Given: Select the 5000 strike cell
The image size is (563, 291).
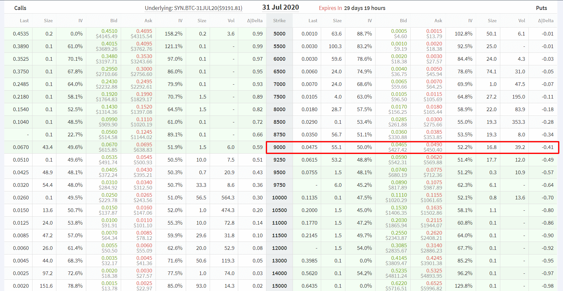Looking at the screenshot, I should [279, 34].
